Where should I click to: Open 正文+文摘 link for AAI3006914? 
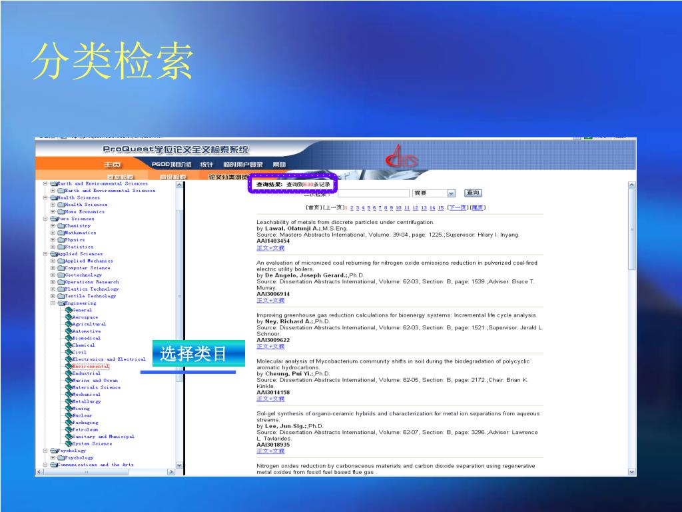270,301
